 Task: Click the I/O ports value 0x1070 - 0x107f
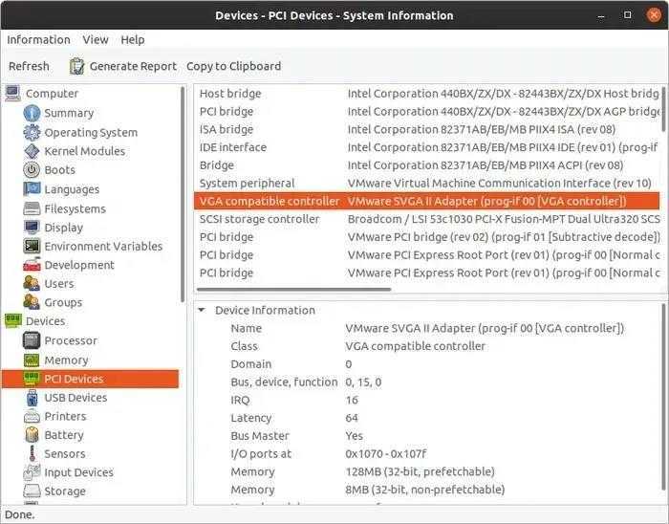tap(386, 454)
